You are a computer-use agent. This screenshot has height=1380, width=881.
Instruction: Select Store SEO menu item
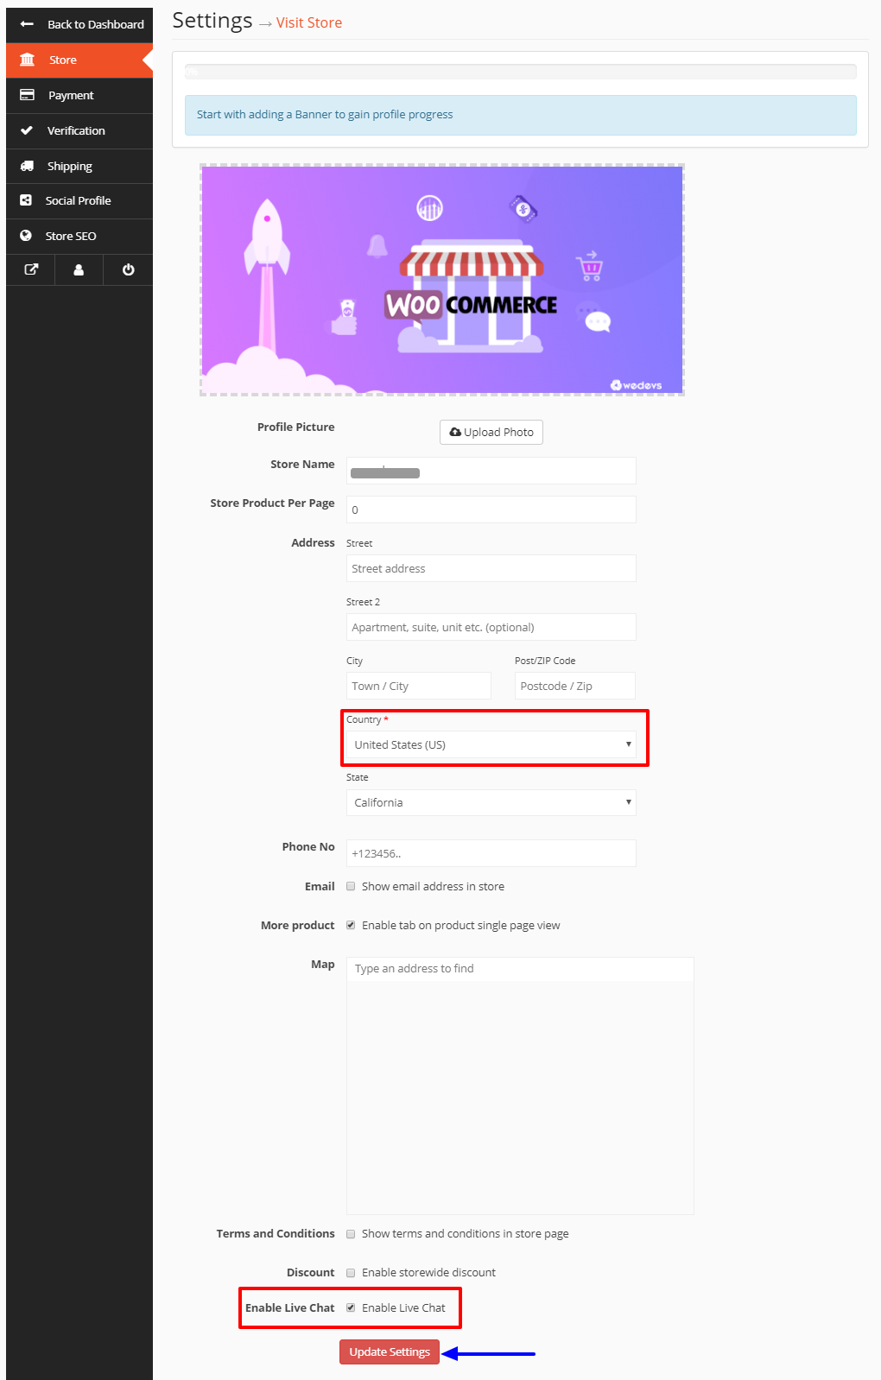tap(79, 236)
